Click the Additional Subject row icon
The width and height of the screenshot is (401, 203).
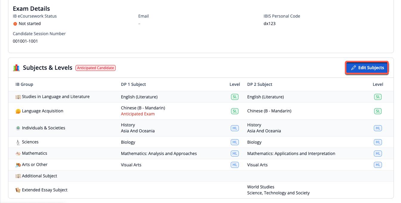pyautogui.click(x=18, y=176)
